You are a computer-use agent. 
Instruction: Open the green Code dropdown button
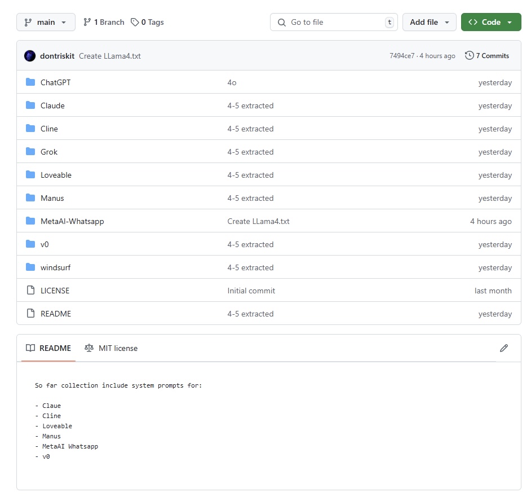point(491,22)
